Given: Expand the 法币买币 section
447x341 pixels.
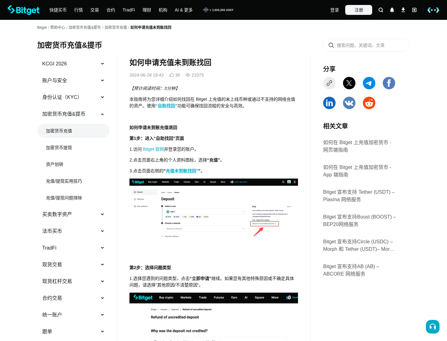Looking at the screenshot, I should click(73, 231).
